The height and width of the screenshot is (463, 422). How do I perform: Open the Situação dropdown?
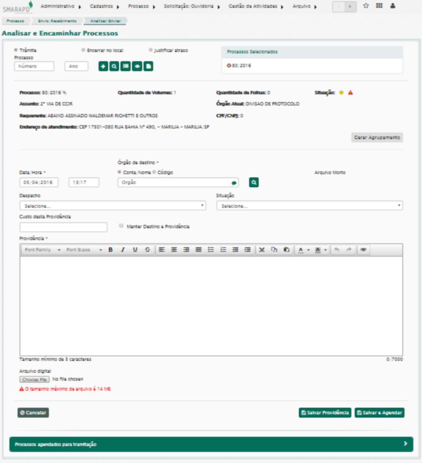(309, 206)
